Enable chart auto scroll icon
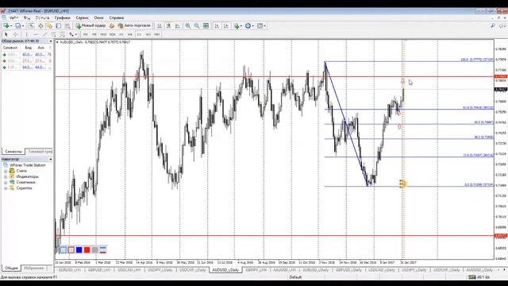The image size is (508, 286). coord(217,25)
